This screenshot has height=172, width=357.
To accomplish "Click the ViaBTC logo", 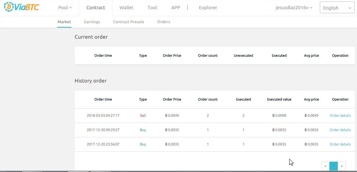I will point(22,7).
